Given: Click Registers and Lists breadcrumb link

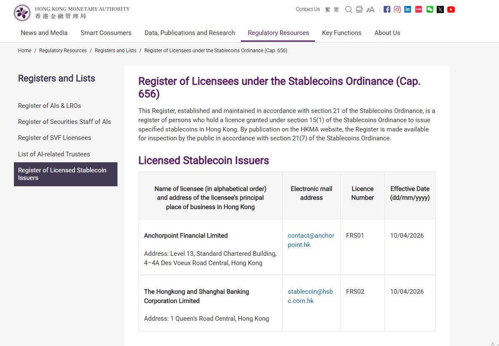Looking at the screenshot, I should click(x=115, y=50).
